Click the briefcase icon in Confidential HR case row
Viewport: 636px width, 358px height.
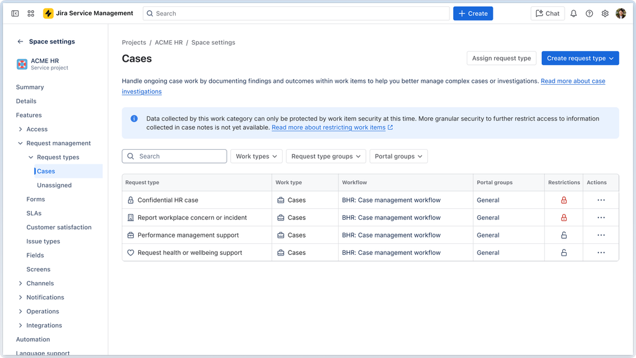pos(281,200)
